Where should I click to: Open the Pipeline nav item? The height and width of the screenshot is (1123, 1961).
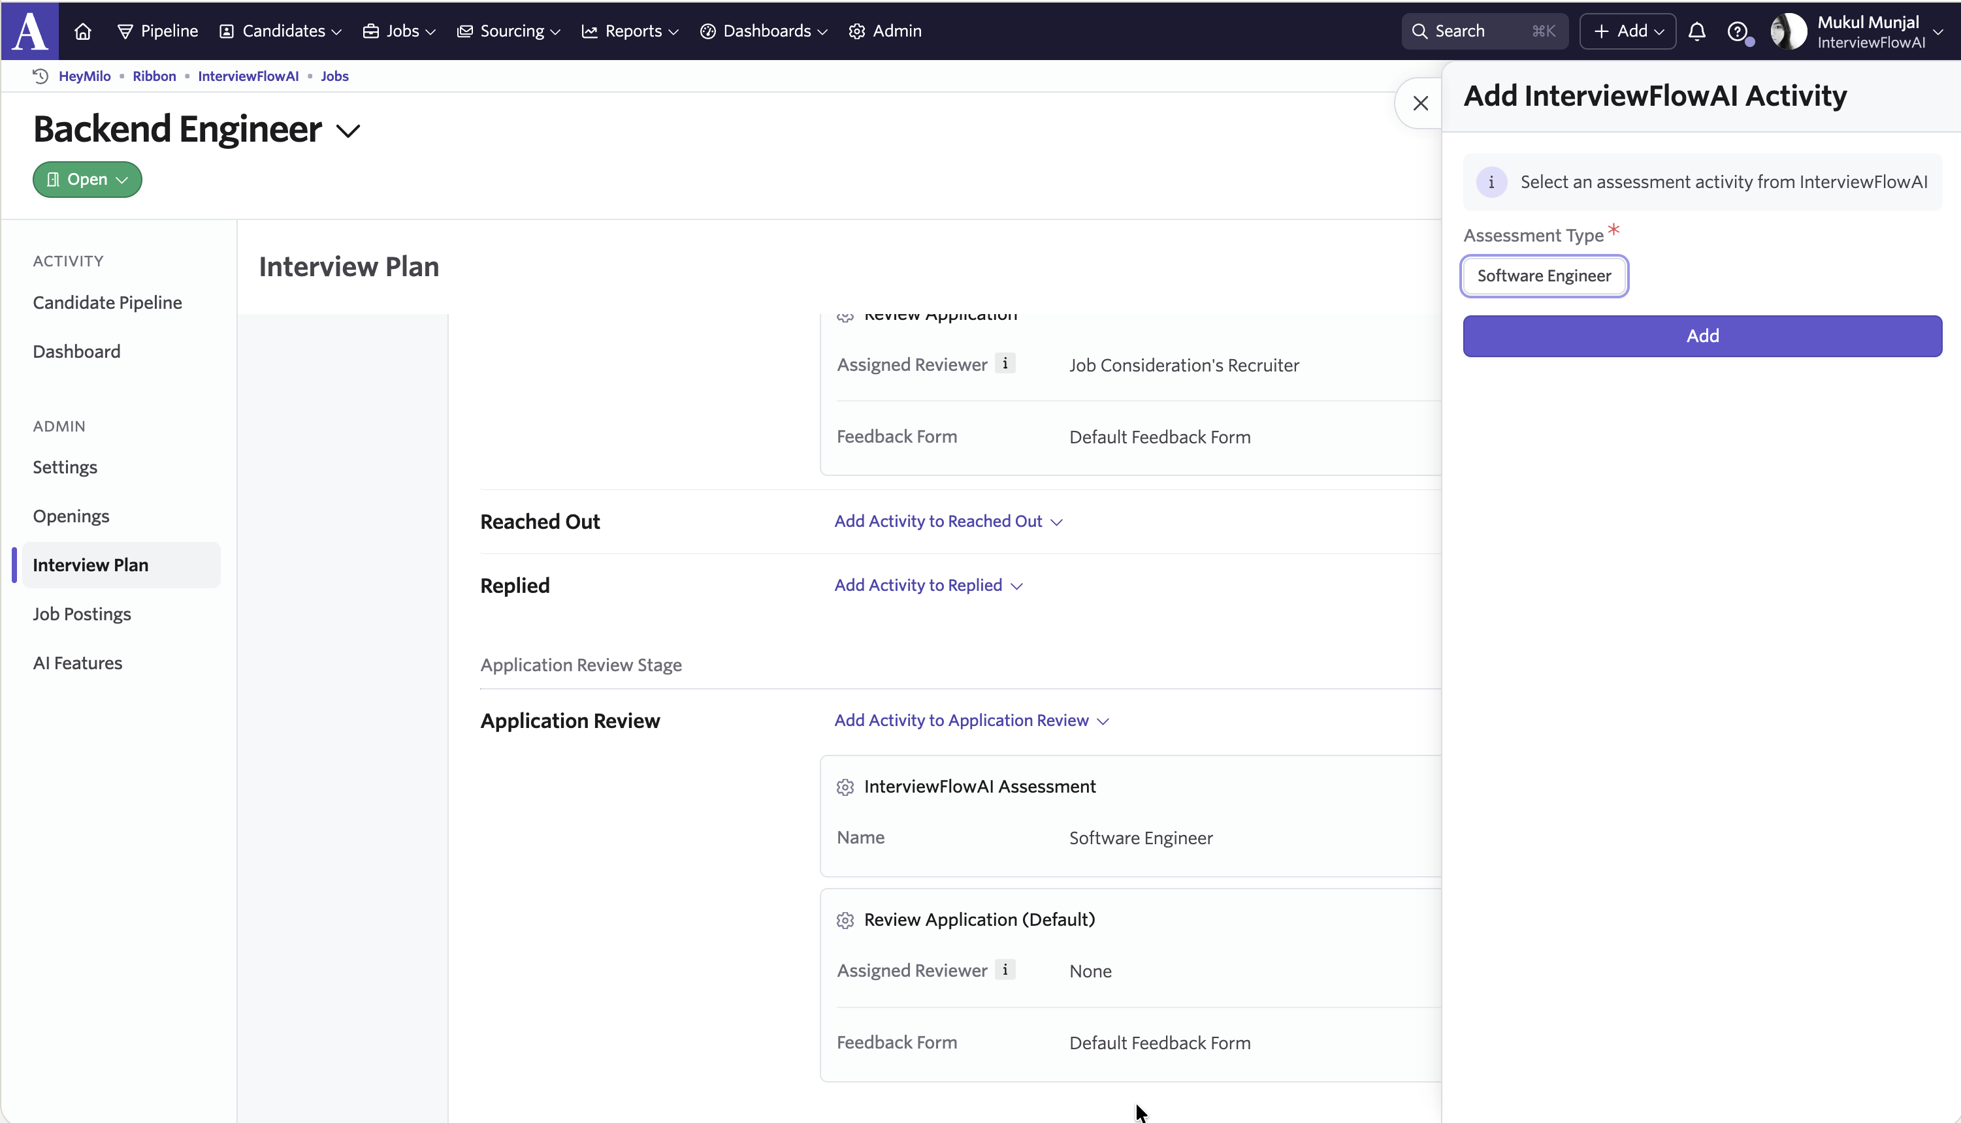pos(157,31)
